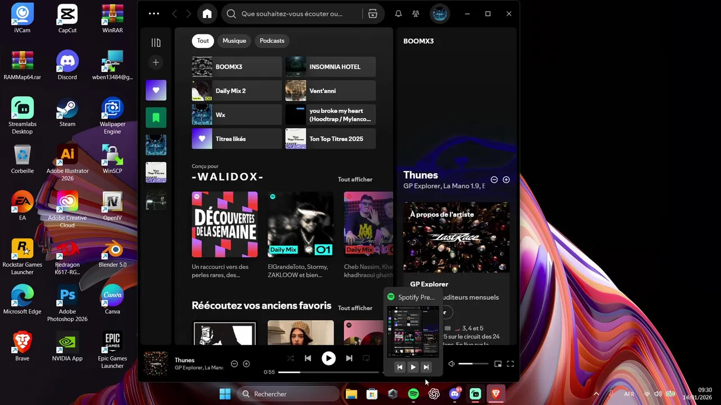The image size is (721, 405).
Task: Open the miniplayer from the player bar
Action: (498, 364)
